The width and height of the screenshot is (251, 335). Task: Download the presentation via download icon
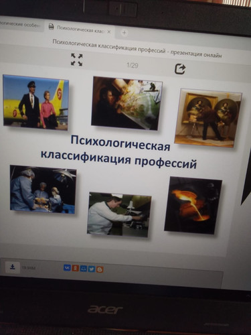point(13,267)
